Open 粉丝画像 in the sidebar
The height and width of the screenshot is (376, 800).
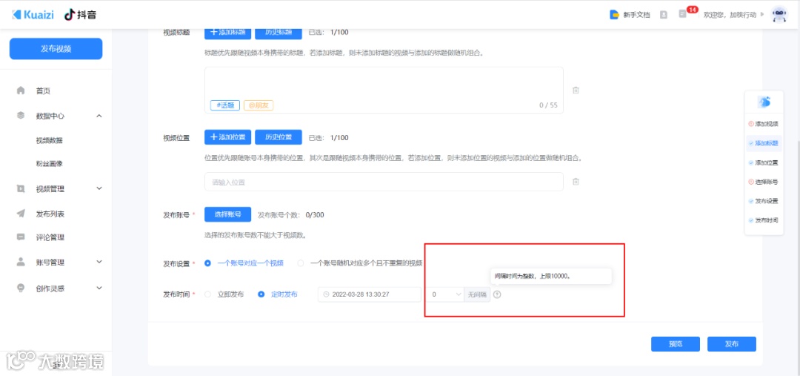(x=49, y=164)
